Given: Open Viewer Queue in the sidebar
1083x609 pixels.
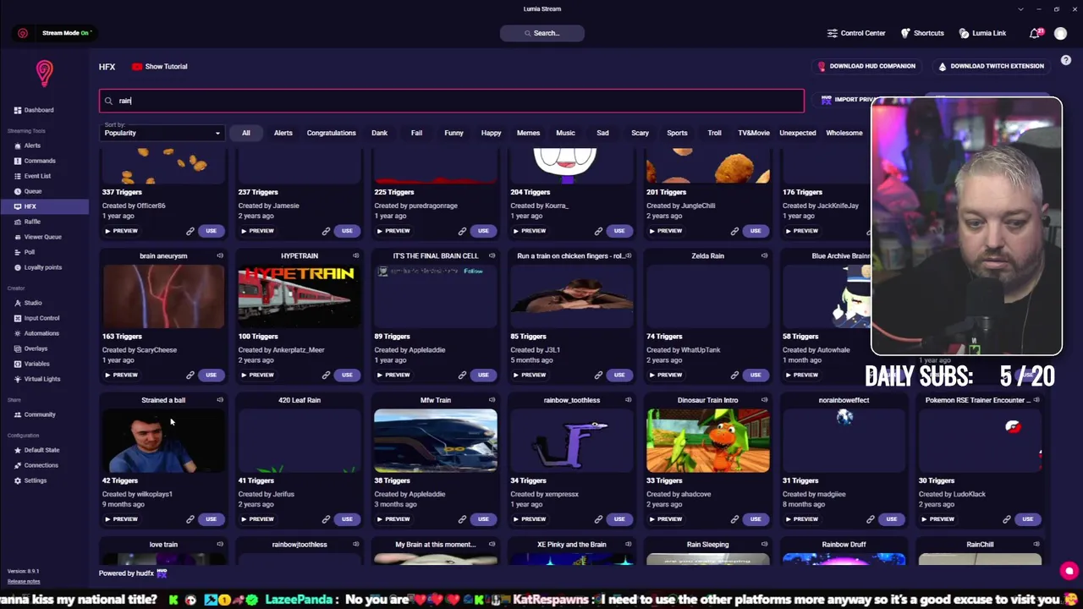Looking at the screenshot, I should click(37, 237).
